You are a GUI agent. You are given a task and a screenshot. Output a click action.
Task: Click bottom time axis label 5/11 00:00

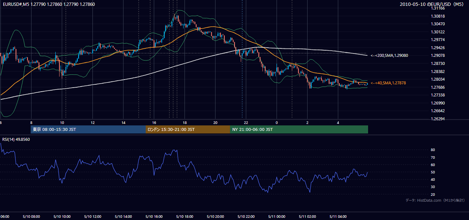[277, 216]
